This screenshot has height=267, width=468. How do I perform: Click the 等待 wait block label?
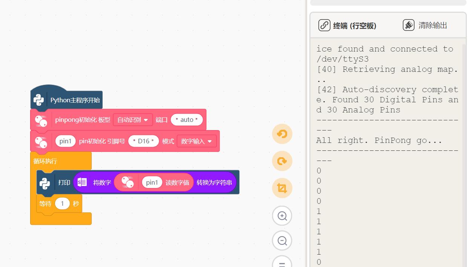click(x=45, y=203)
